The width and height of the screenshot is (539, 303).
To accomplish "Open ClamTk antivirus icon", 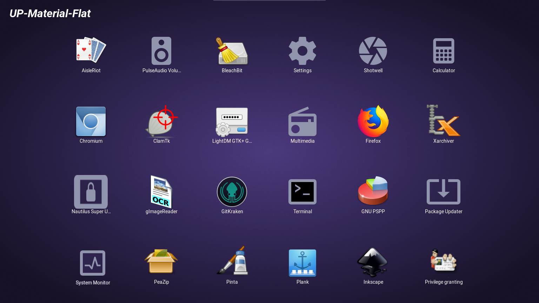I will click(x=161, y=121).
